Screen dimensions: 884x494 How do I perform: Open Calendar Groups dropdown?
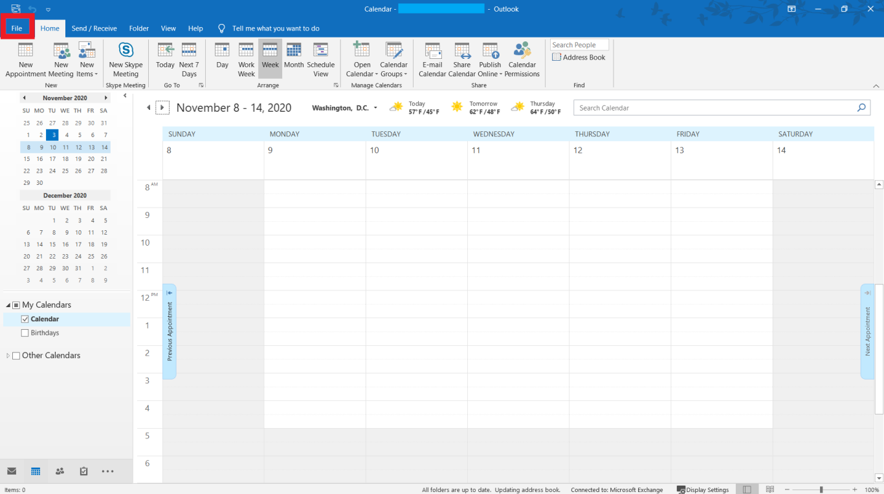pos(393,59)
